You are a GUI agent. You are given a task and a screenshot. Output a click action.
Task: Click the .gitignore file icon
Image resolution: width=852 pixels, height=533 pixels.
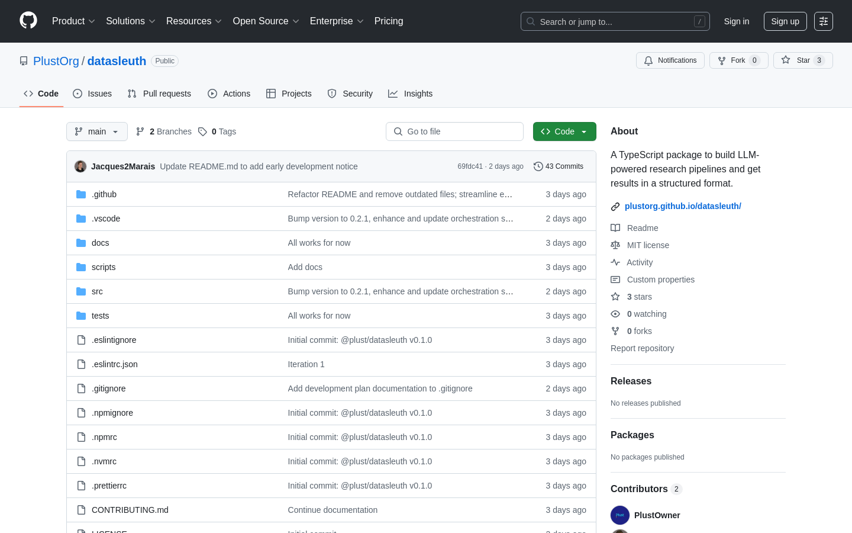(x=81, y=388)
